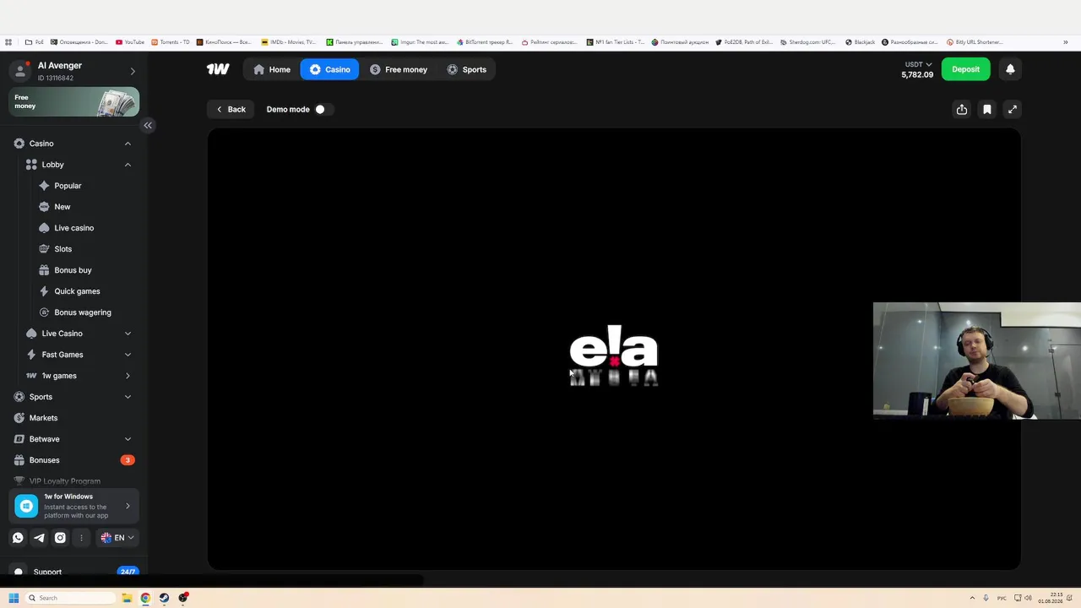1081x608 pixels.
Task: Click the 1W logo in the header
Action: [x=218, y=69]
